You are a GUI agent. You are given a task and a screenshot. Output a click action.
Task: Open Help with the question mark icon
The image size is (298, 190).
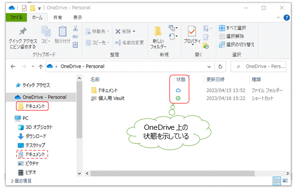click(x=287, y=18)
